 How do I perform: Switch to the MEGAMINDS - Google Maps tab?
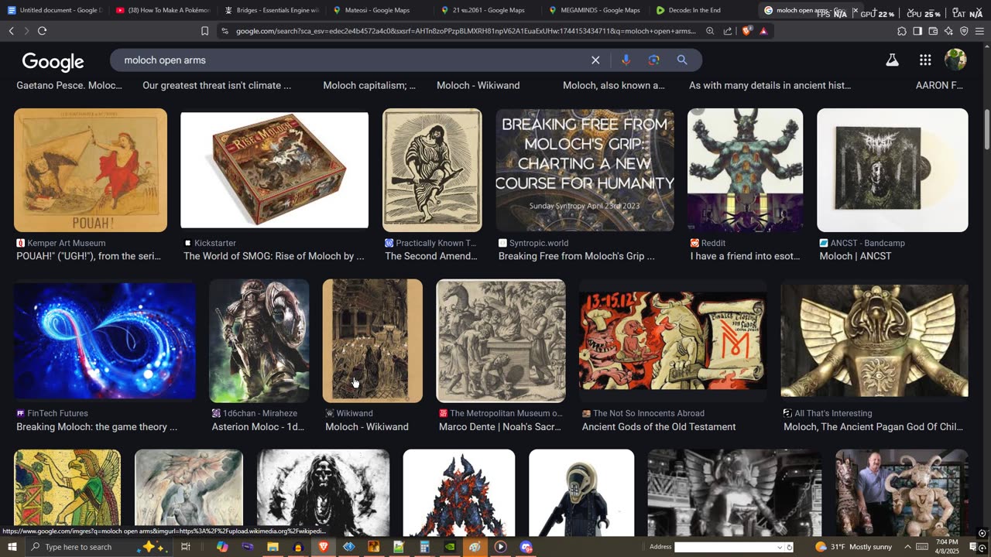pyautogui.click(x=595, y=10)
